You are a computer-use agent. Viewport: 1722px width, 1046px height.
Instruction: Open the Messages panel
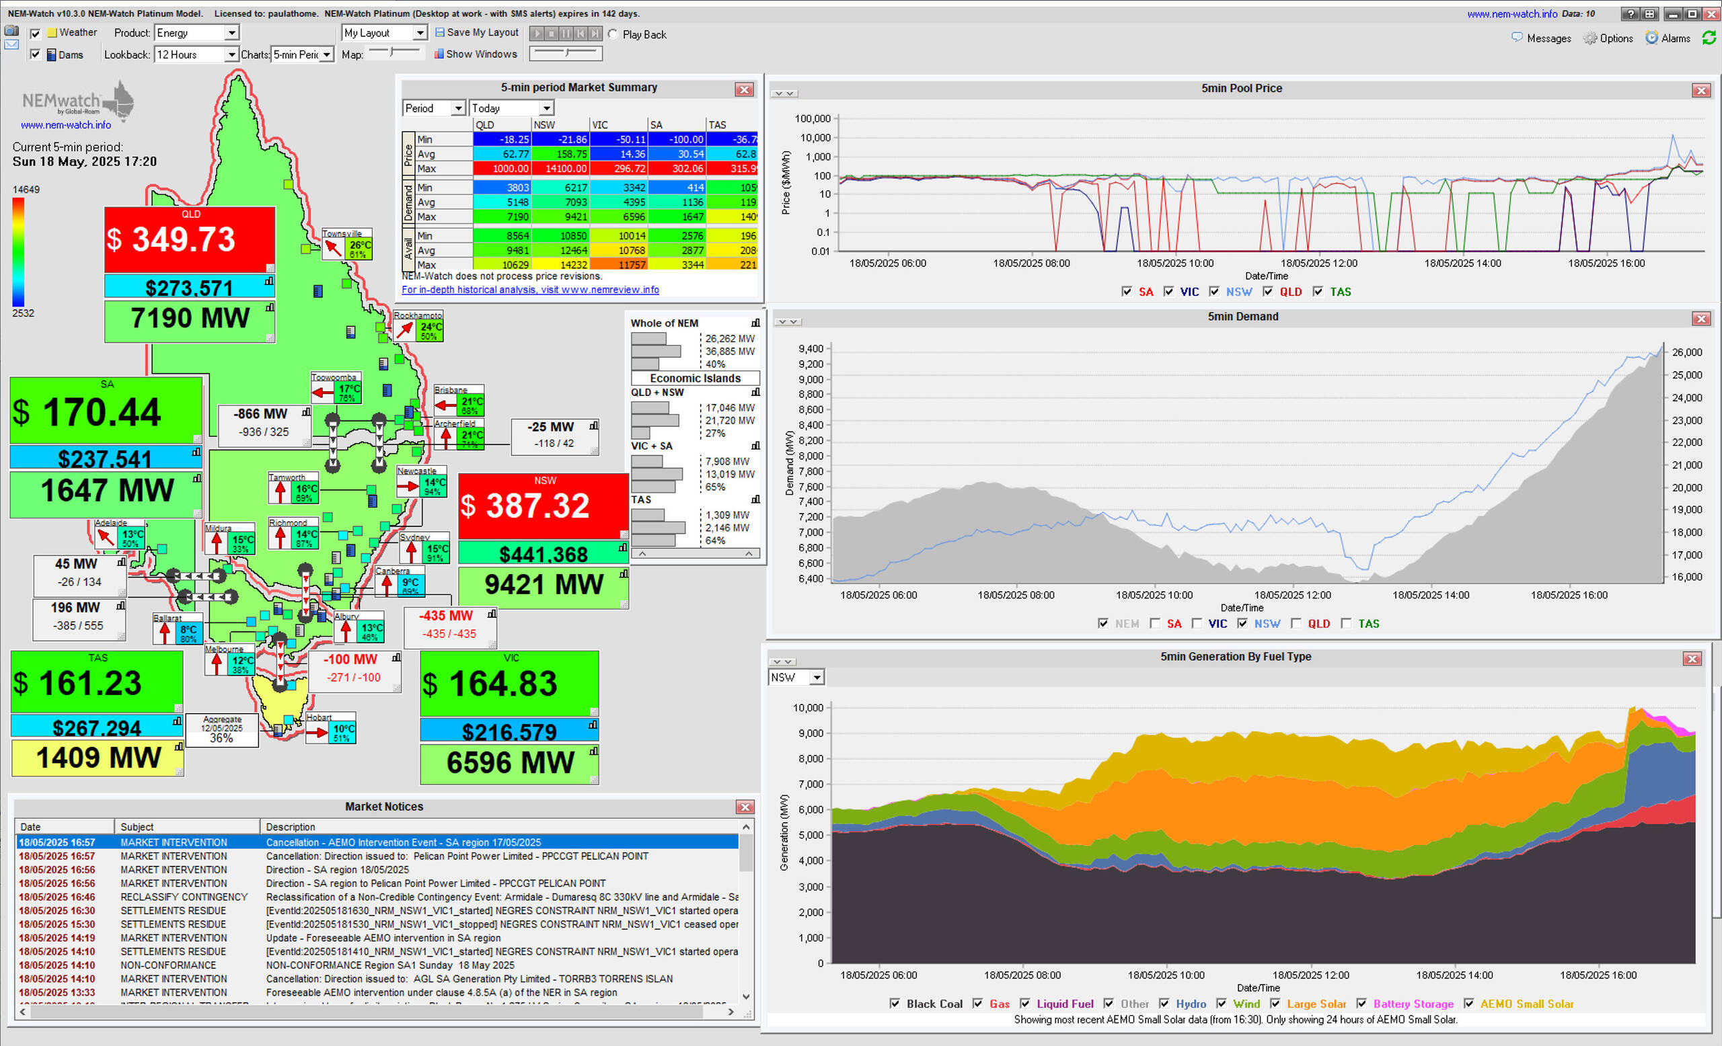pos(1541,38)
